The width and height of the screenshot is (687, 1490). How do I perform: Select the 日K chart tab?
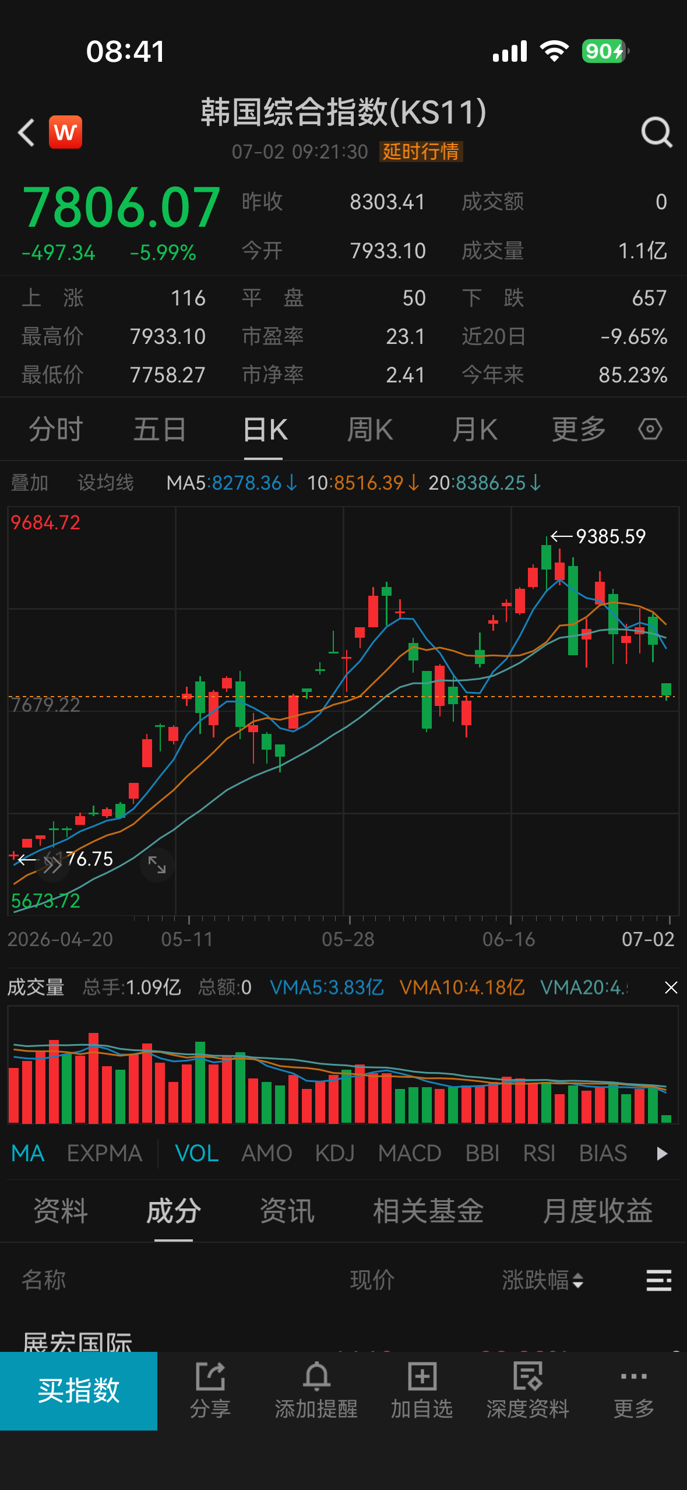click(265, 430)
